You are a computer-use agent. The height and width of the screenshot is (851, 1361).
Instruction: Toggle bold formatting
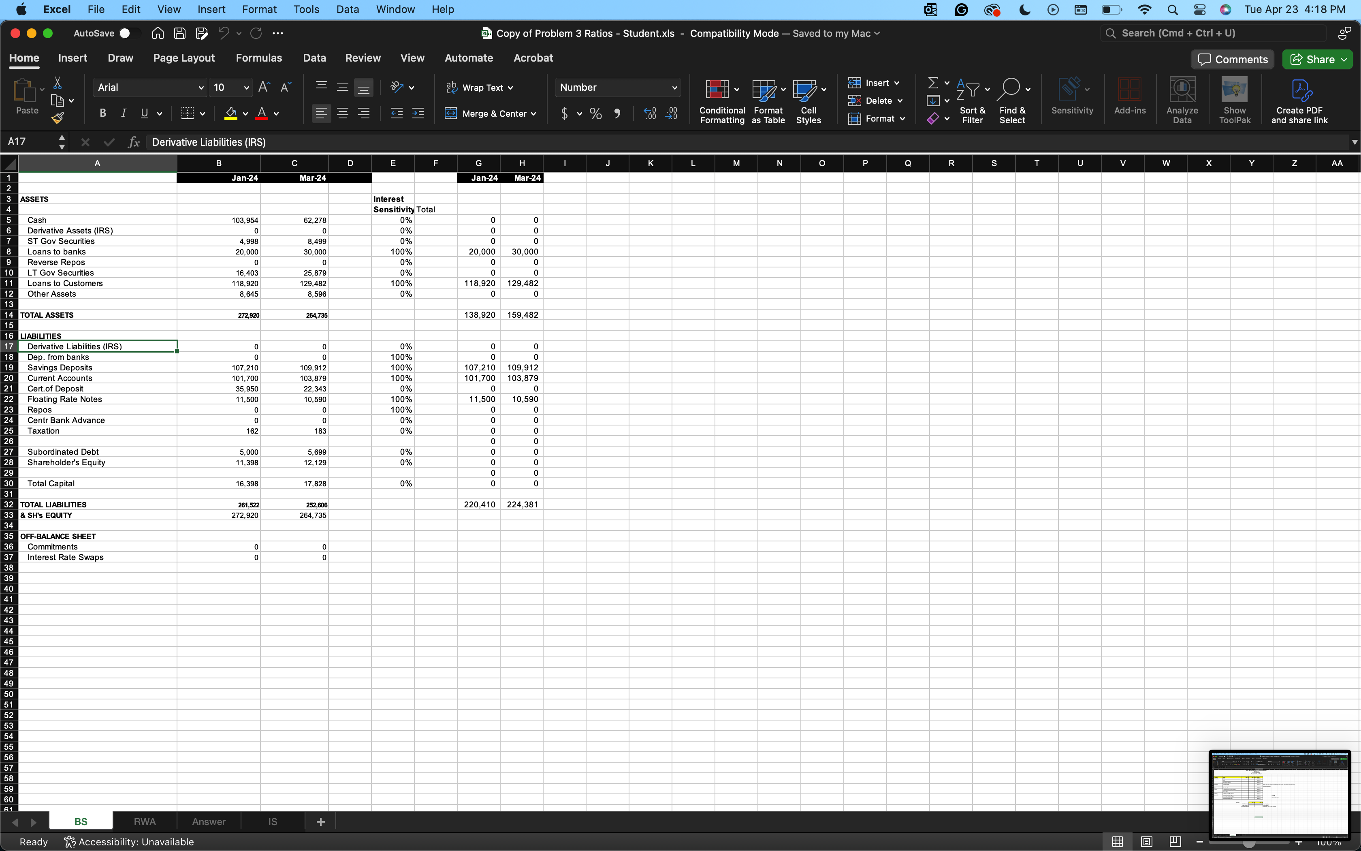102,113
